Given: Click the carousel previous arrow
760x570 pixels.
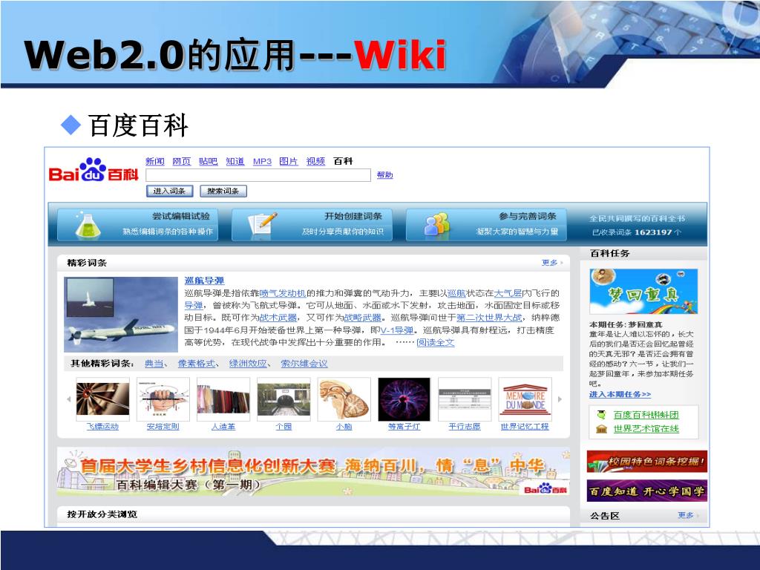Looking at the screenshot, I should pyautogui.click(x=69, y=399).
